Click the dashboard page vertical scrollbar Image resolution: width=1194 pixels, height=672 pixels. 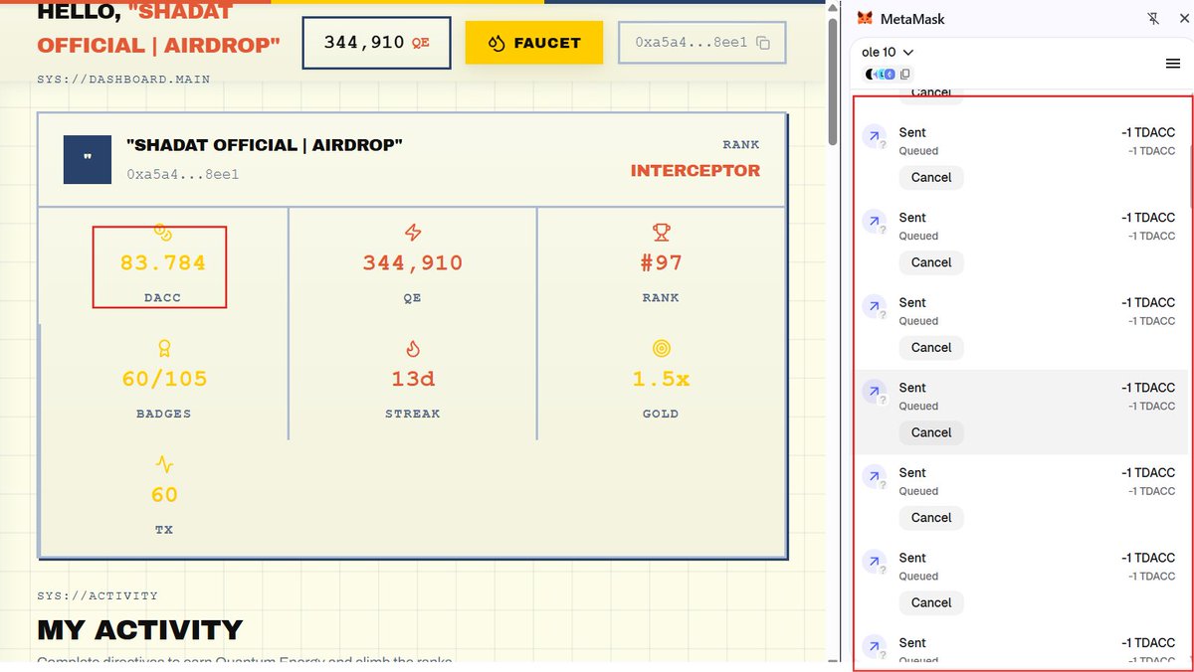pyautogui.click(x=833, y=82)
